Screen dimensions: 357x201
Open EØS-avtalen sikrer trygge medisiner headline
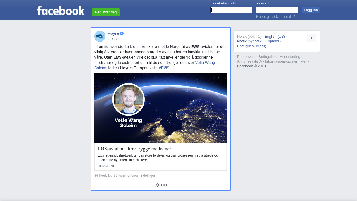pos(134,149)
